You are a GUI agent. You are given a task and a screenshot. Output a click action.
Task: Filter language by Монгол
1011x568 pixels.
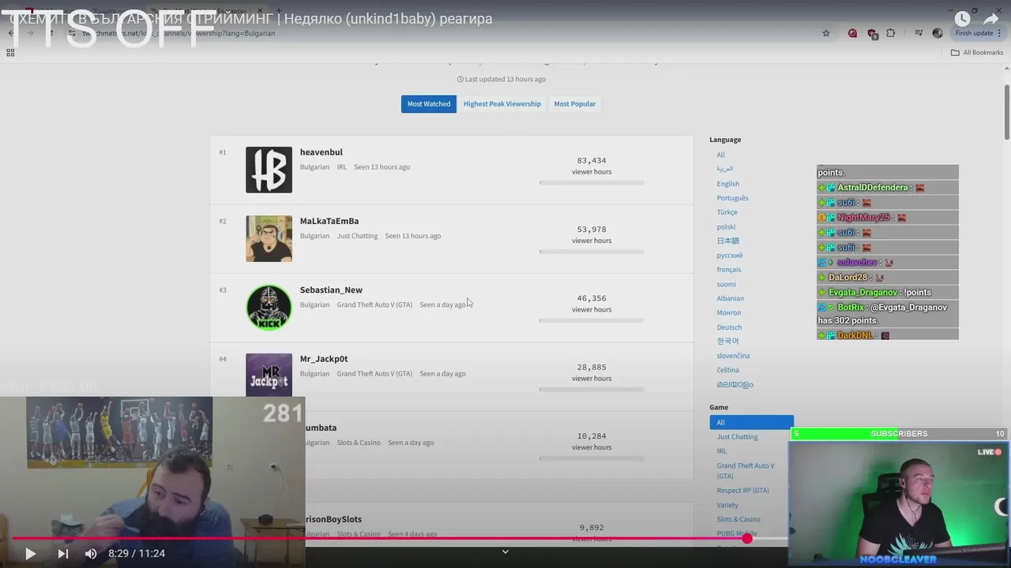(x=729, y=313)
